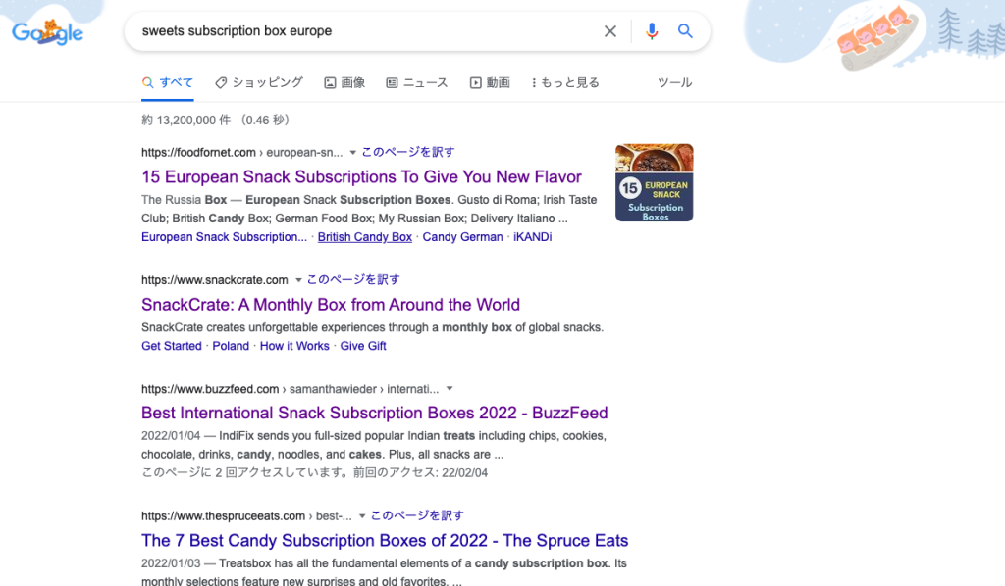Start voice search with microphone icon
This screenshot has width=1005, height=586.
click(652, 30)
